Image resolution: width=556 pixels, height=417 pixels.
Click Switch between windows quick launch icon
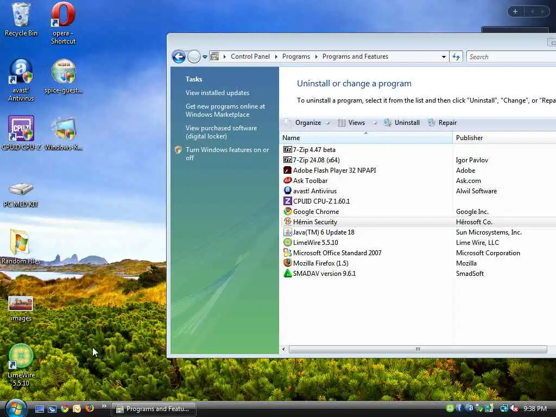[x=52, y=409]
